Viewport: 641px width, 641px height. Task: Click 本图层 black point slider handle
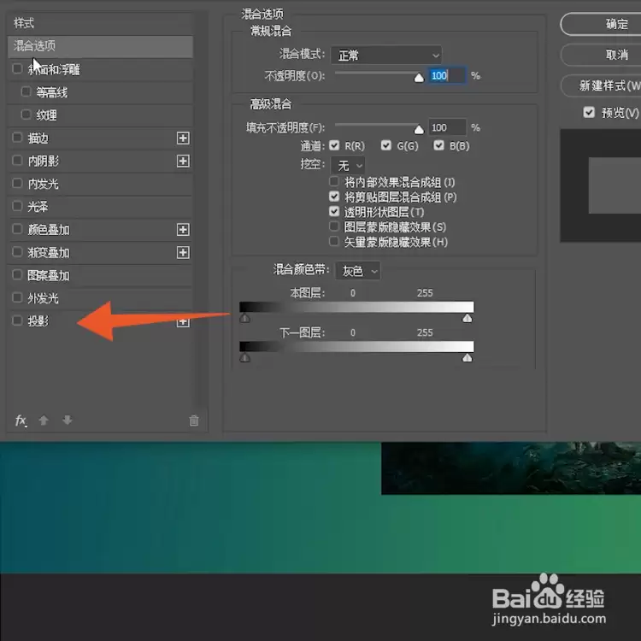(245, 318)
